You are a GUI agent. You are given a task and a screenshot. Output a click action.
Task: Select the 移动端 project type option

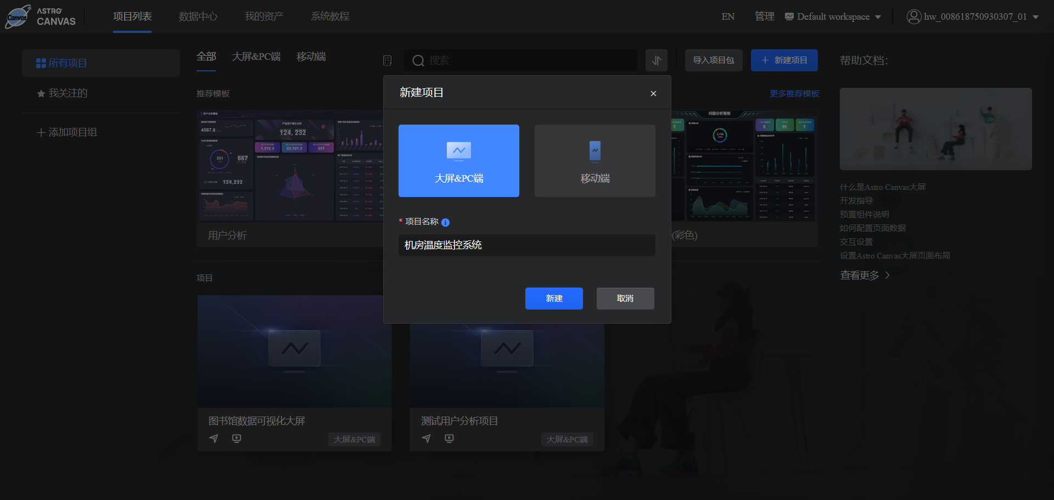(x=595, y=160)
